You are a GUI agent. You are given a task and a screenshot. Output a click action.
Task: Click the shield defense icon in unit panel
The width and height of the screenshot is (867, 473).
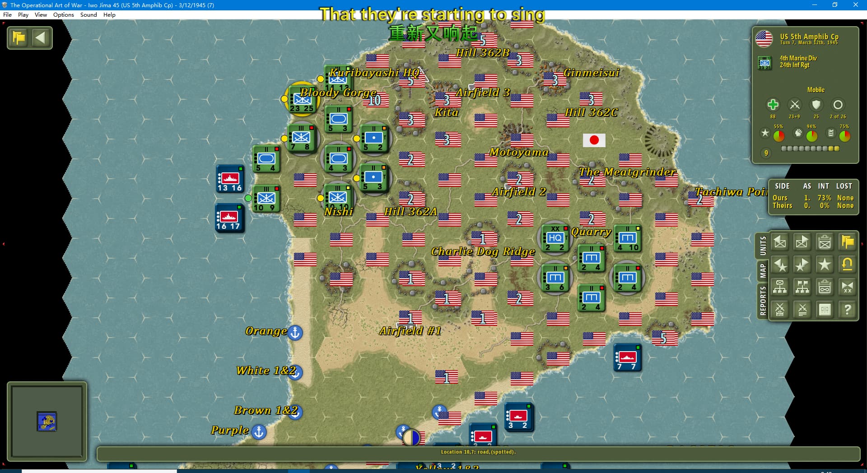pyautogui.click(x=816, y=105)
